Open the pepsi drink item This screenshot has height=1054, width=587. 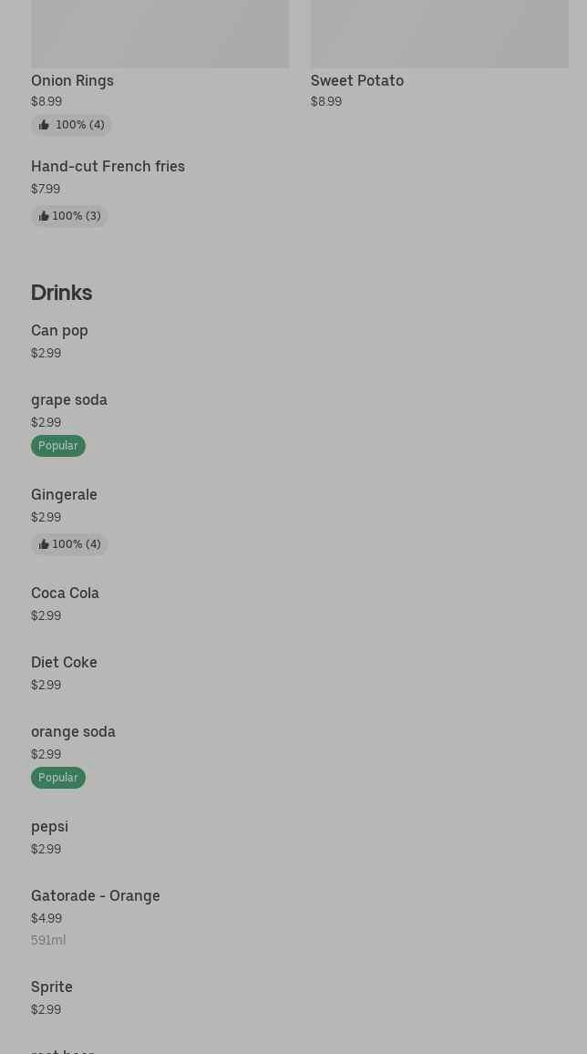(49, 827)
